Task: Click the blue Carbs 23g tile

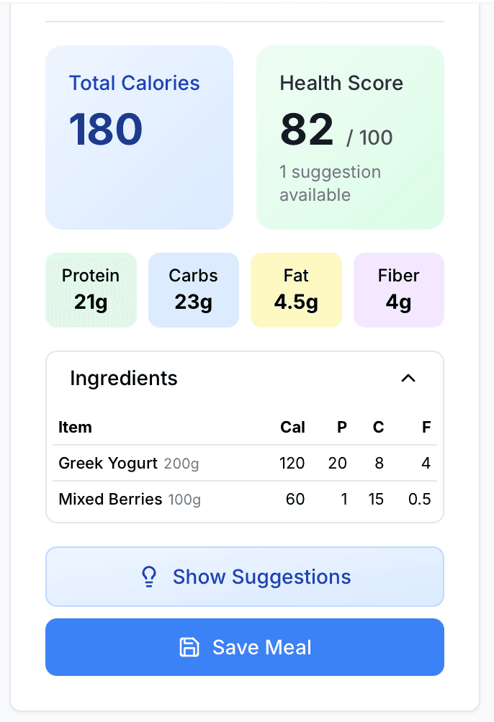Action: coord(193,290)
